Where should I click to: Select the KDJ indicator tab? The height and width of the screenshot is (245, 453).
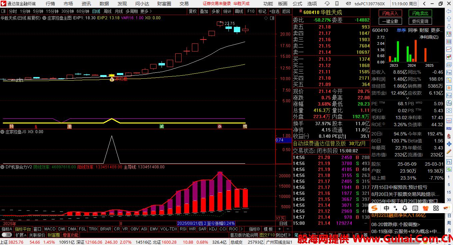click(213, 229)
